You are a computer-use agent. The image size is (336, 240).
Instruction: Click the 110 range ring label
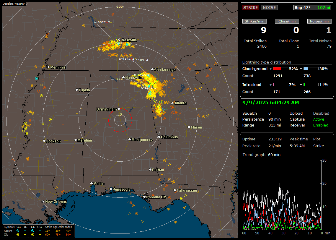[x=120, y=79]
